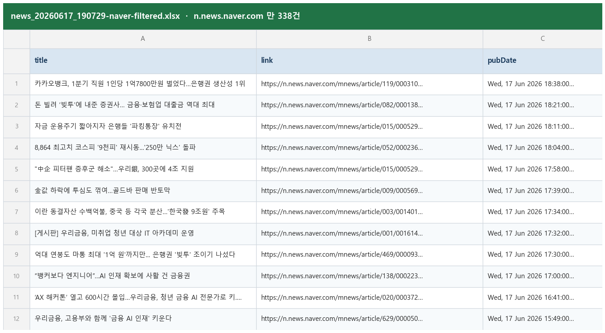
Task: Click the link header cell
Action: (369, 61)
